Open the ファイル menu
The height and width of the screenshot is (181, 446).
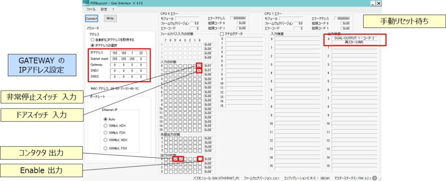point(91,9)
